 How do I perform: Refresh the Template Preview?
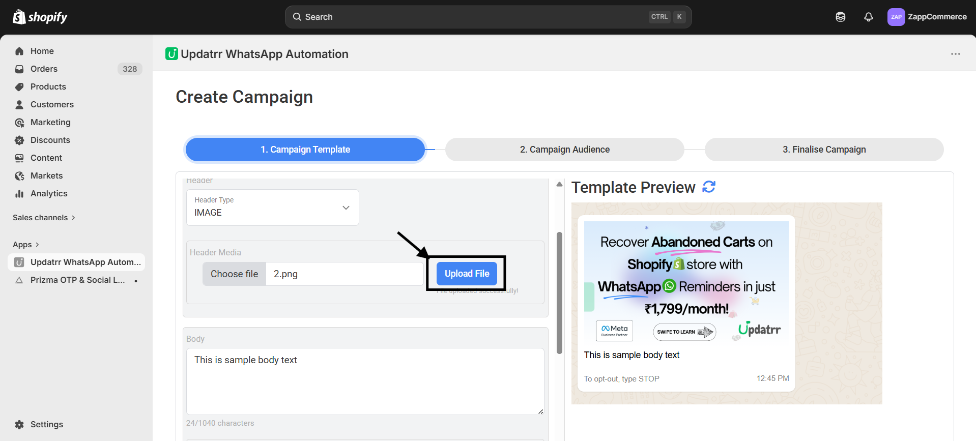click(708, 187)
